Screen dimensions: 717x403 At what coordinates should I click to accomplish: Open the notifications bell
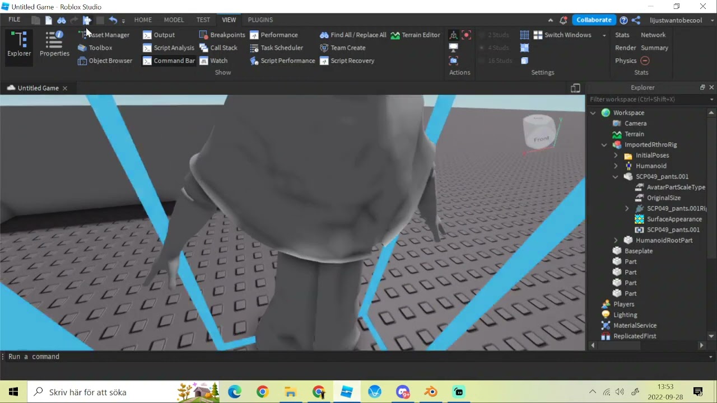[564, 20]
